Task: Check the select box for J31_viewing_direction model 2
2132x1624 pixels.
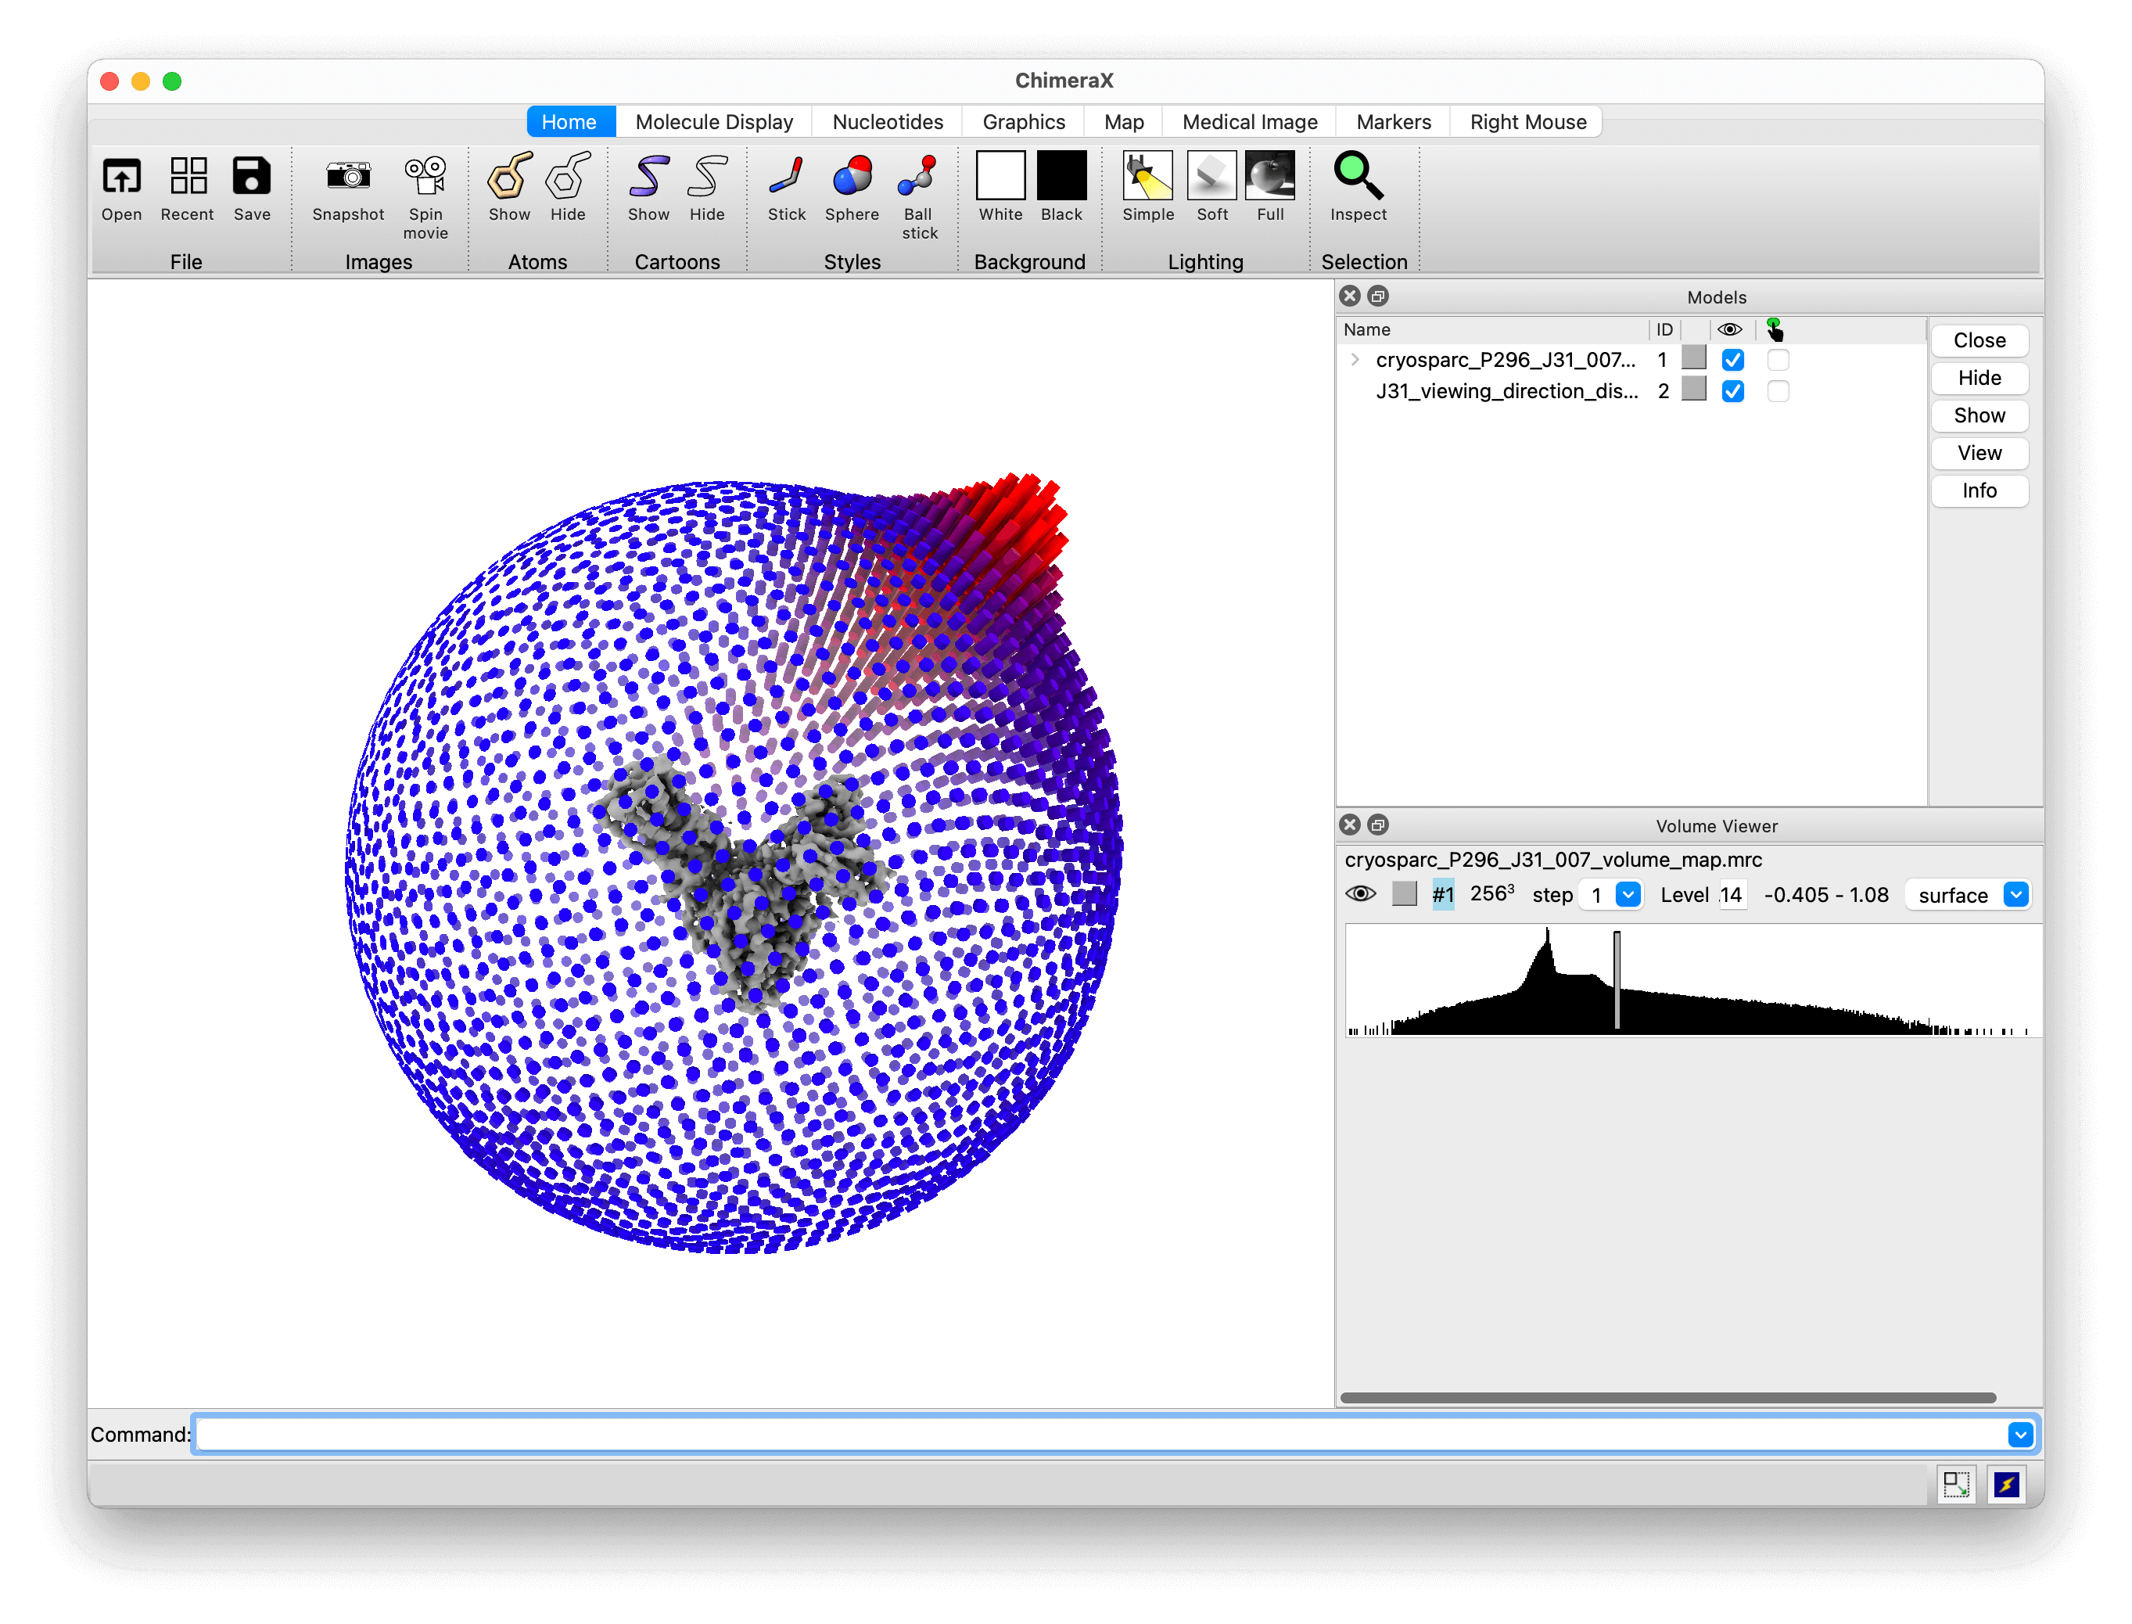Action: 1778,391
